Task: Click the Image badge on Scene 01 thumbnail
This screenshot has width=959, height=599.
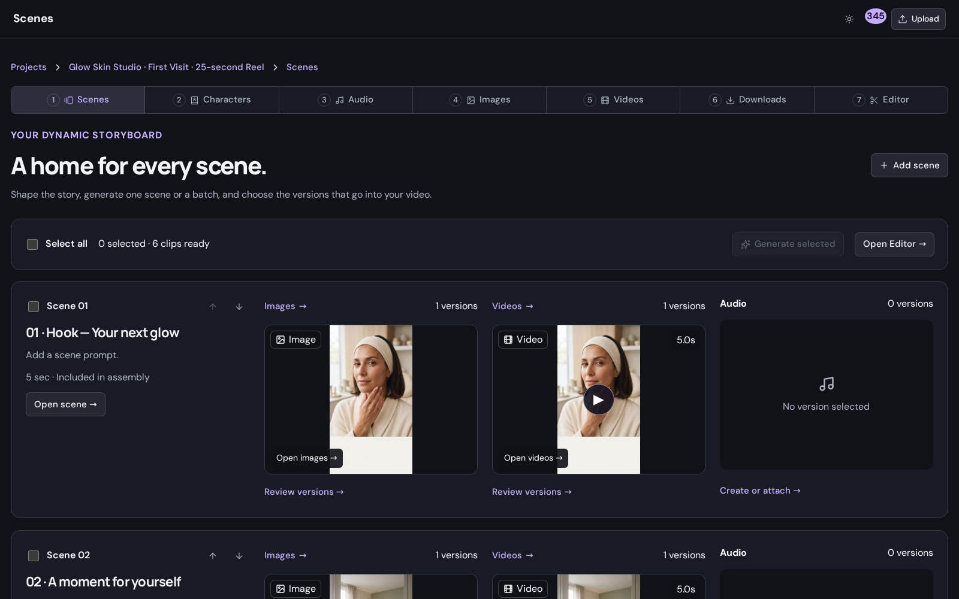Action: click(295, 340)
